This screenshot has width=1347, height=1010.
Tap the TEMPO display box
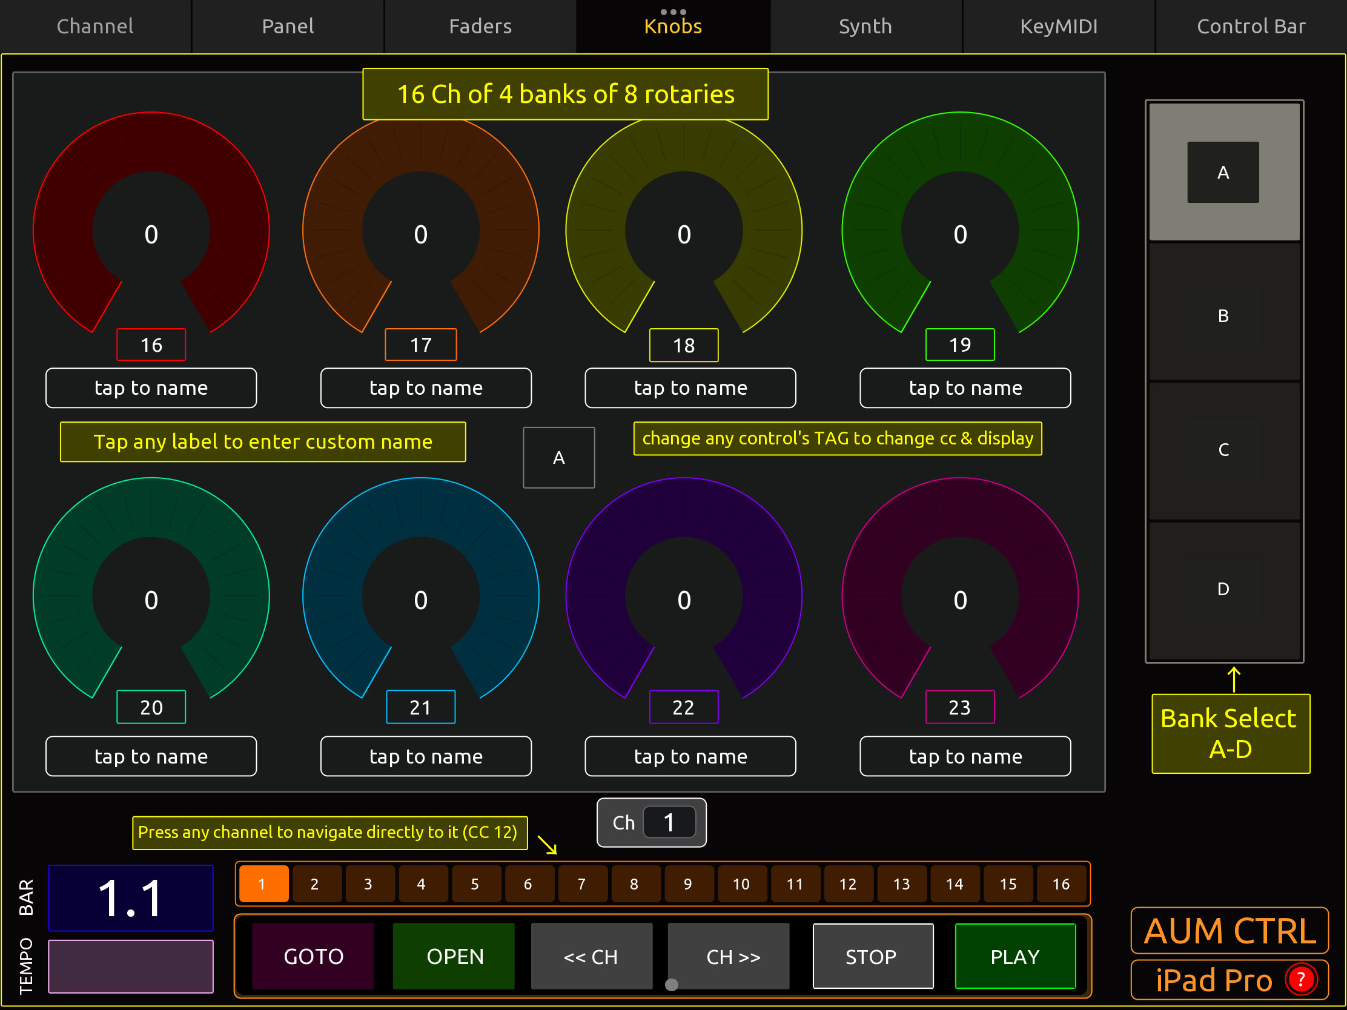click(131, 966)
